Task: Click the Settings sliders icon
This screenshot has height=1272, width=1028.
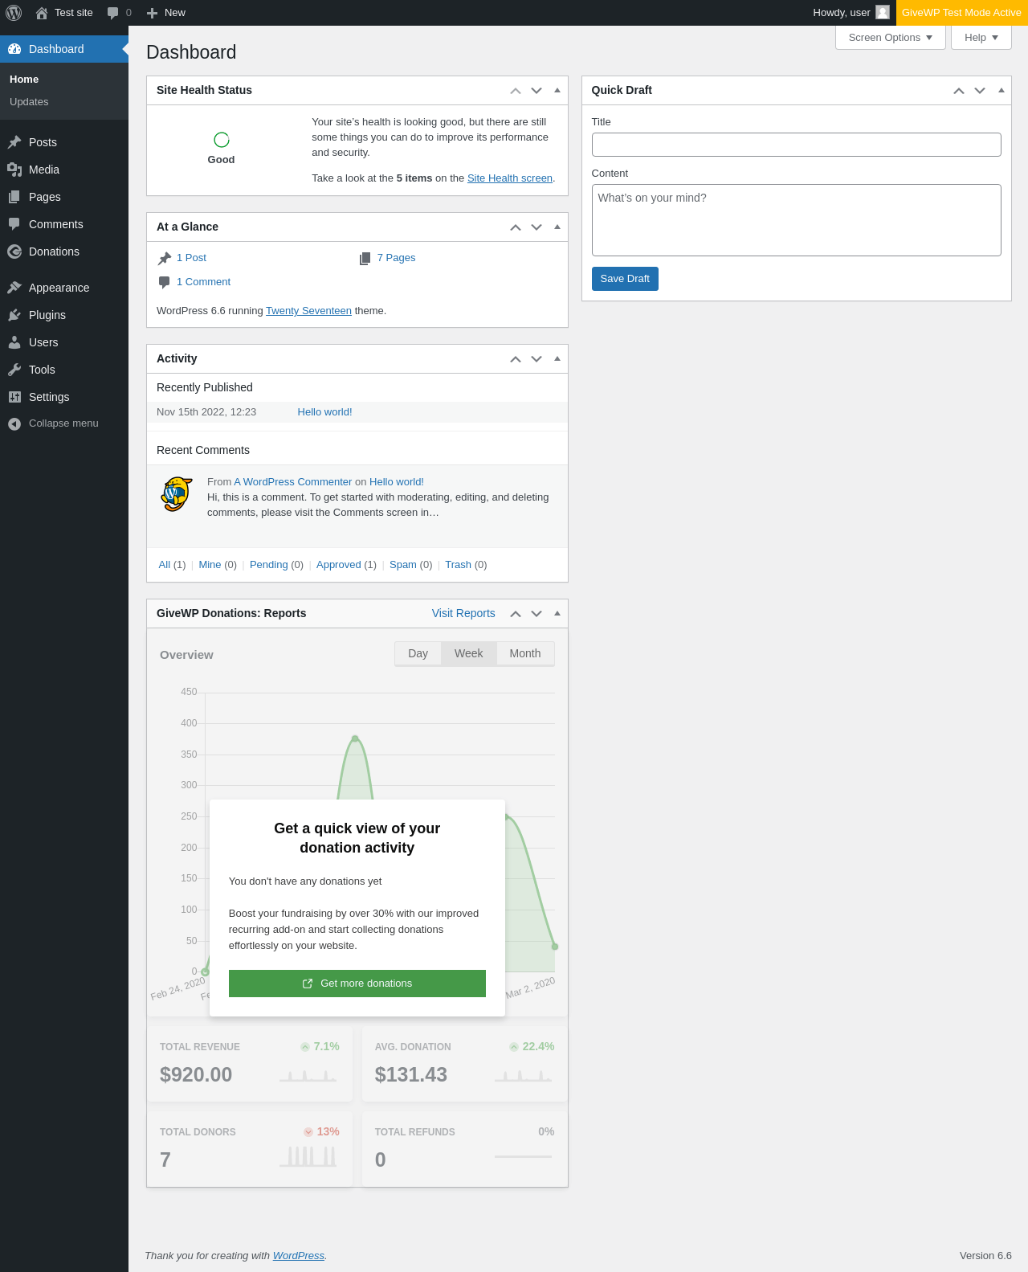Action: tap(14, 397)
